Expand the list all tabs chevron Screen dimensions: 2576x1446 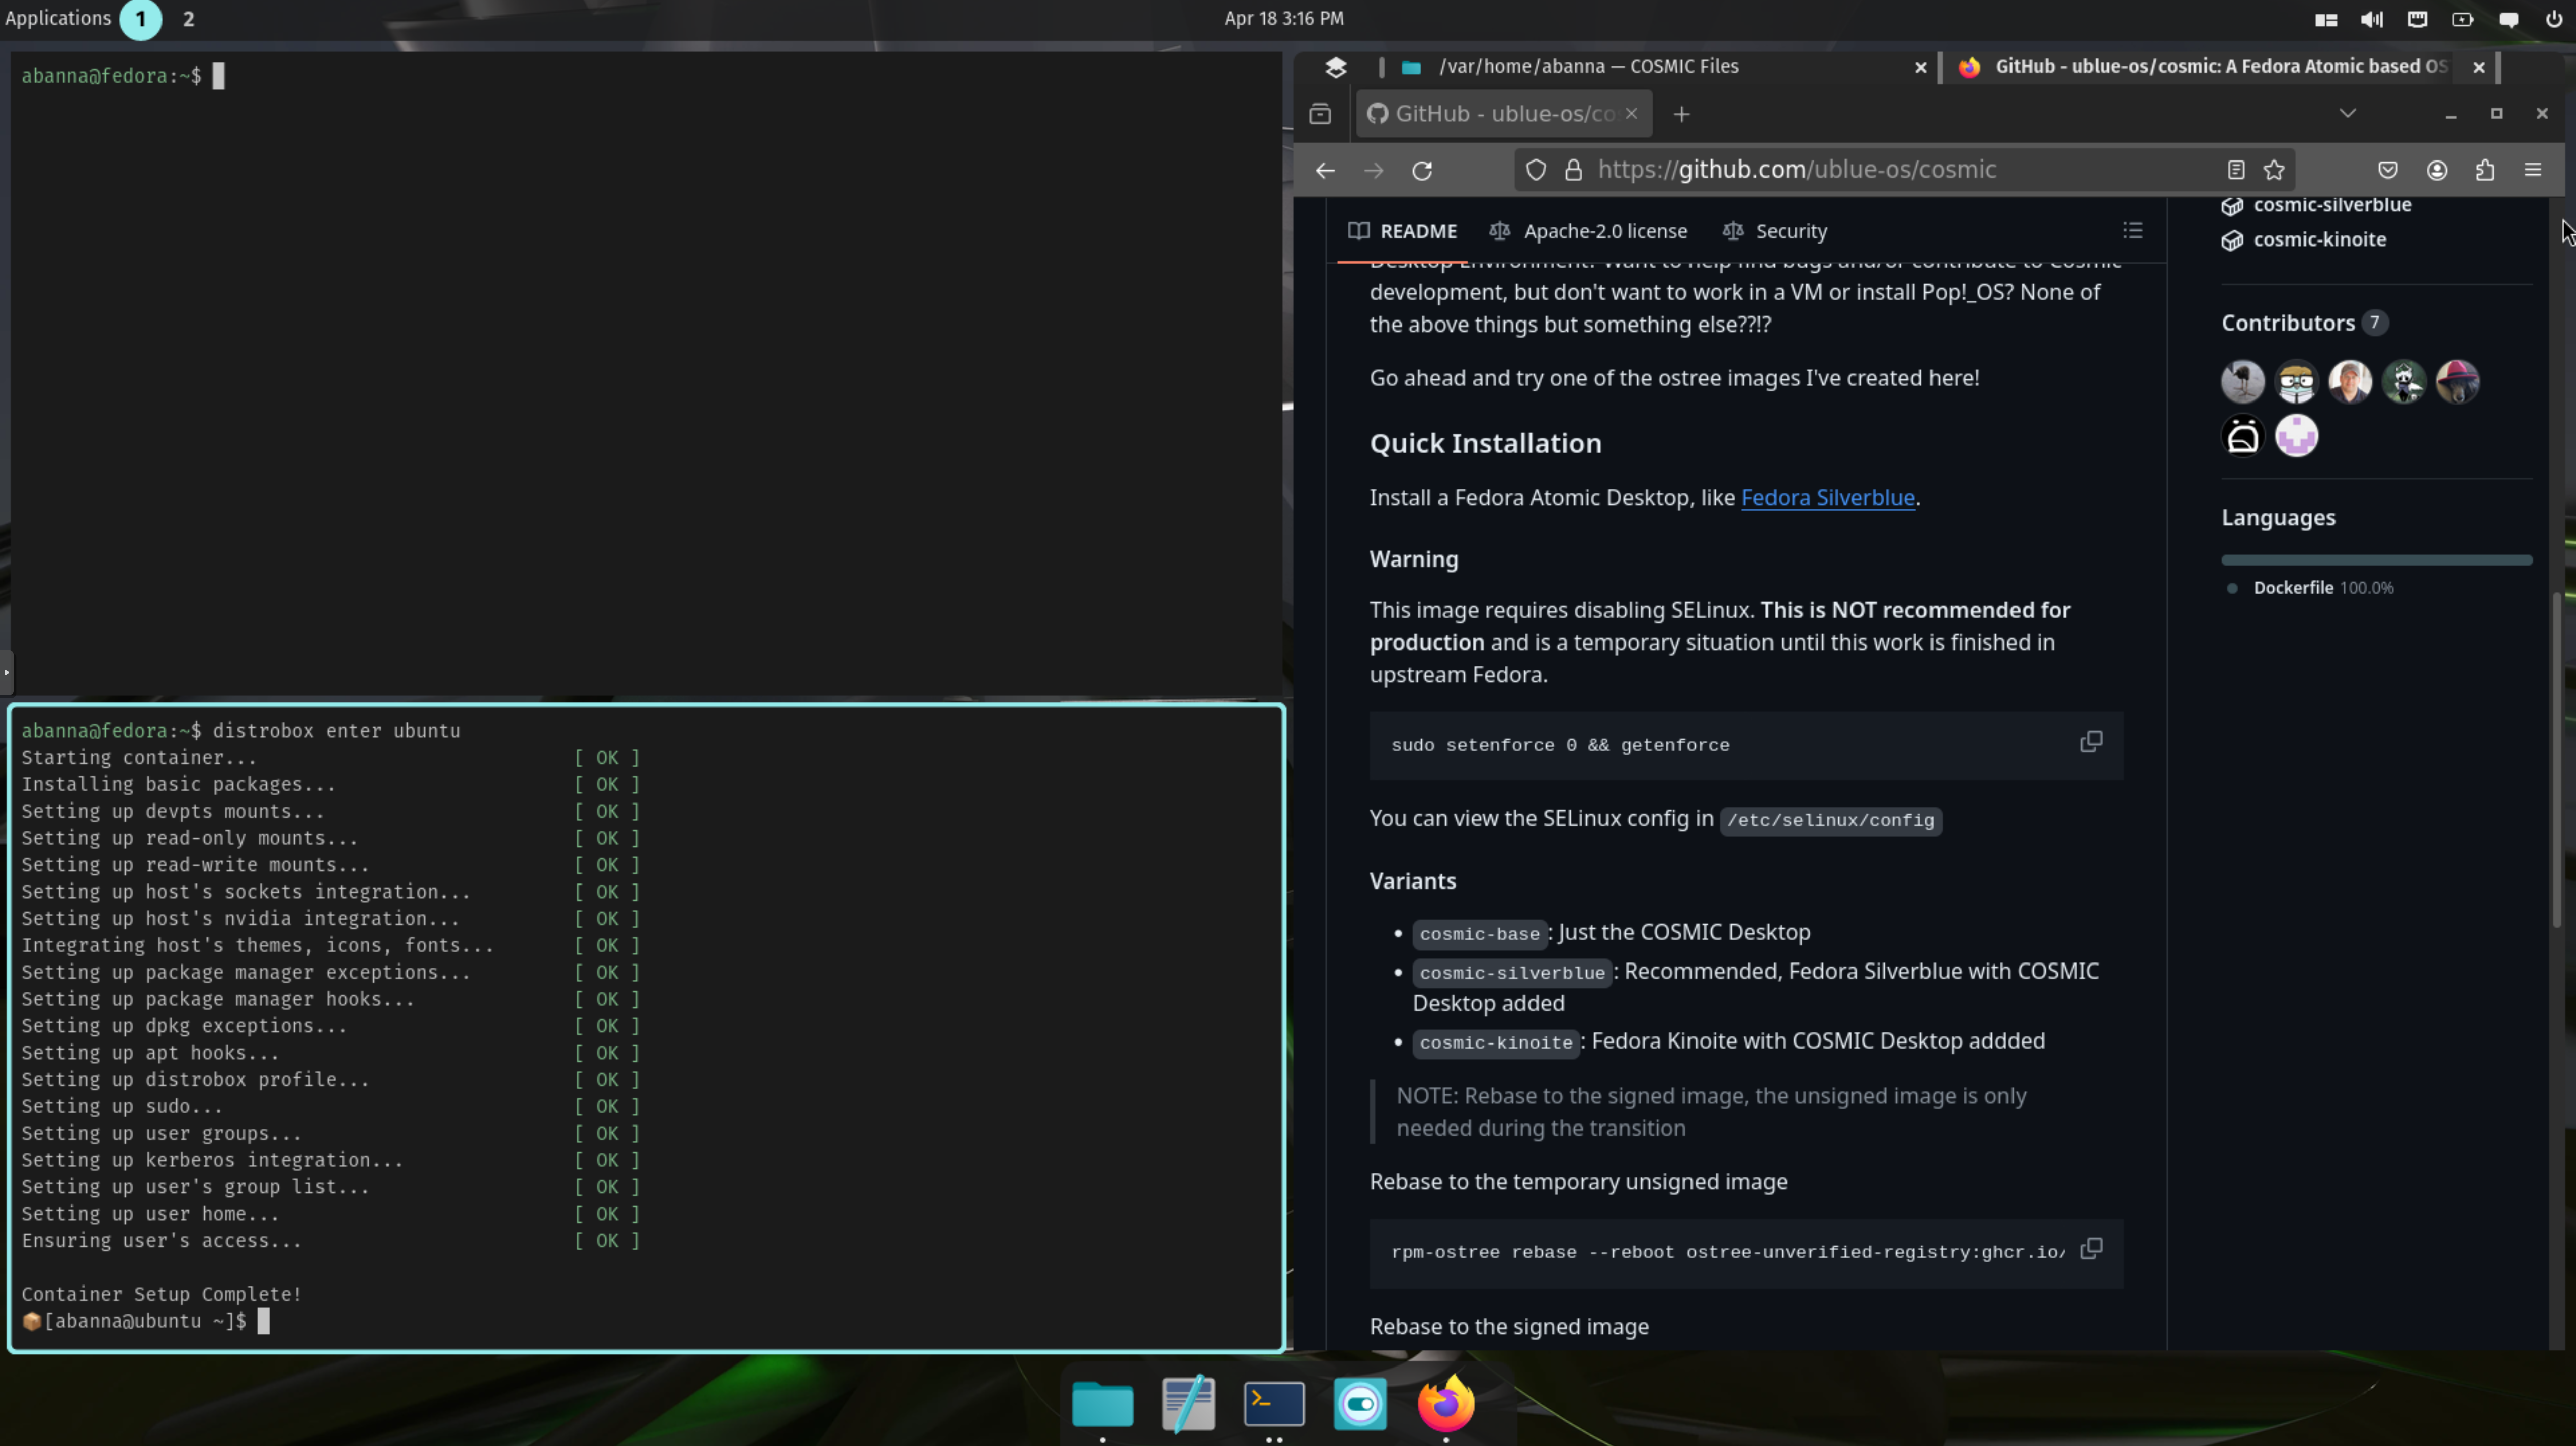(x=2347, y=113)
